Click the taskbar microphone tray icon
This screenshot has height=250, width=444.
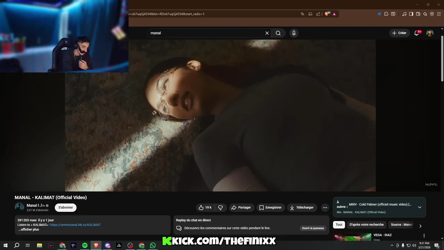coord(403,245)
